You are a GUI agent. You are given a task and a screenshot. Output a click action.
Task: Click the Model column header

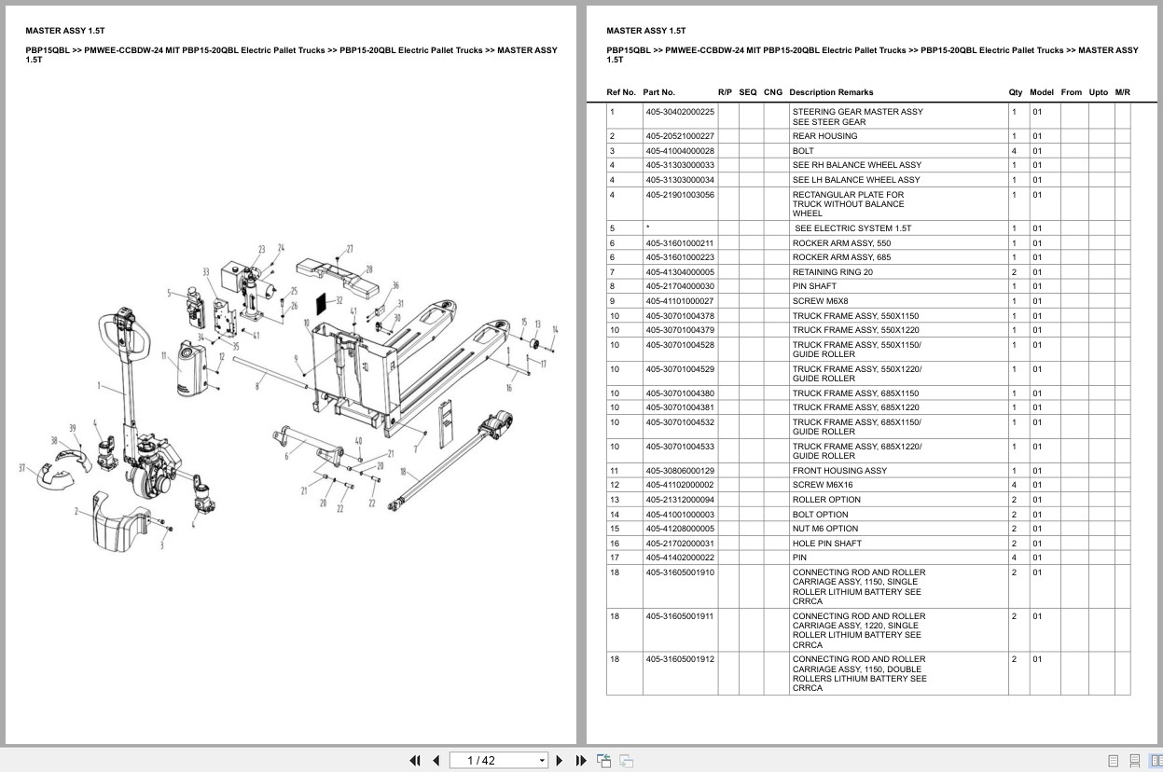(x=1042, y=92)
